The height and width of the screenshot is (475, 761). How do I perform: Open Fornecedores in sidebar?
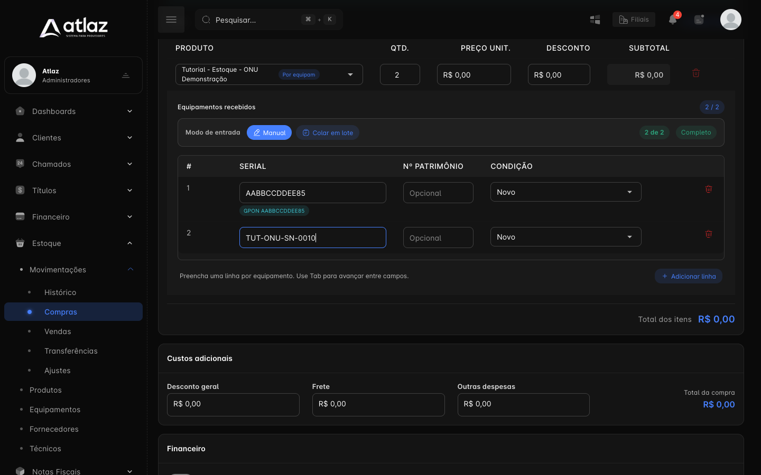[54, 429]
